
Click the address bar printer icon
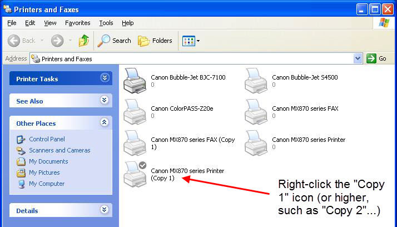[x=36, y=59]
